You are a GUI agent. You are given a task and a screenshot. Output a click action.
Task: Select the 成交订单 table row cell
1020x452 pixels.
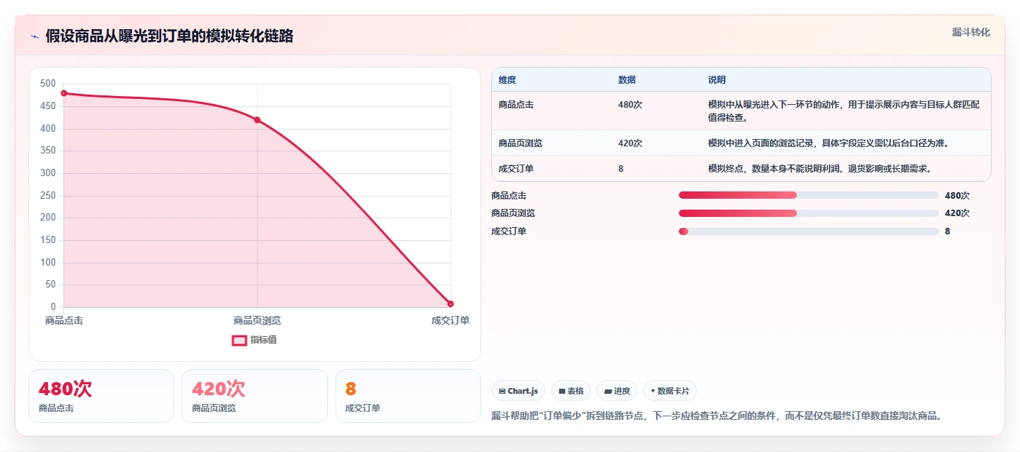[516, 169]
